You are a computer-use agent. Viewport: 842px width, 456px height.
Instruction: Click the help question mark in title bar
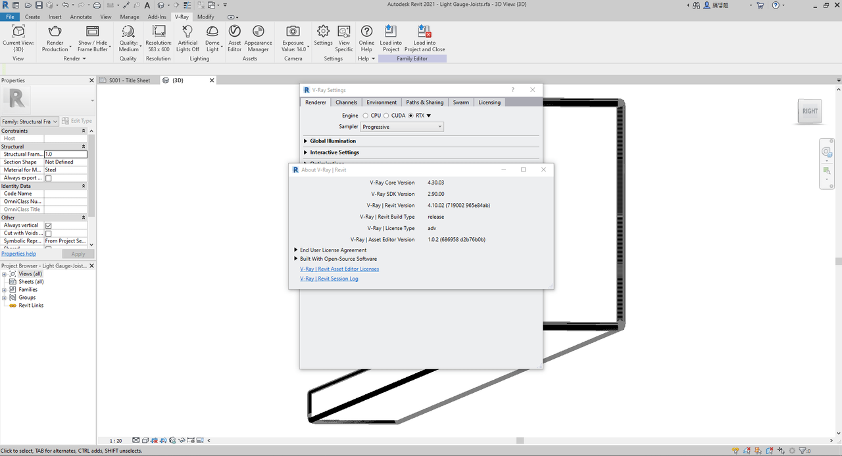[x=776, y=5]
